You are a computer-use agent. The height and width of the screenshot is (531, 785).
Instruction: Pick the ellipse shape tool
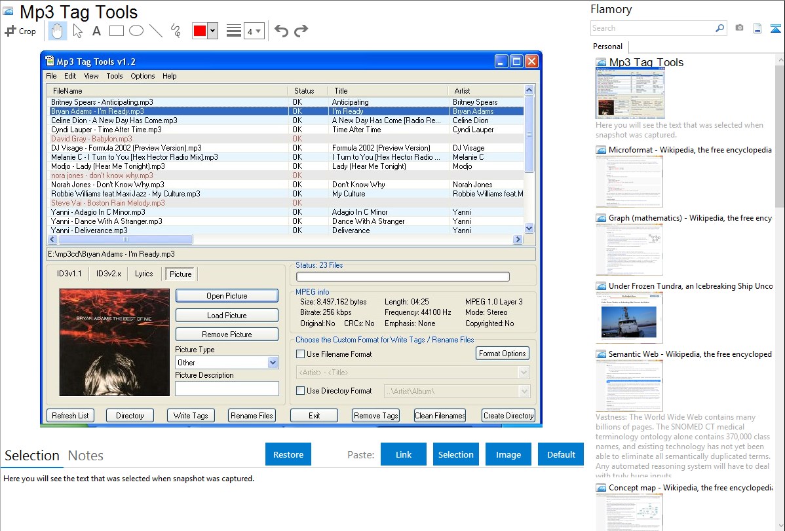[x=136, y=31]
